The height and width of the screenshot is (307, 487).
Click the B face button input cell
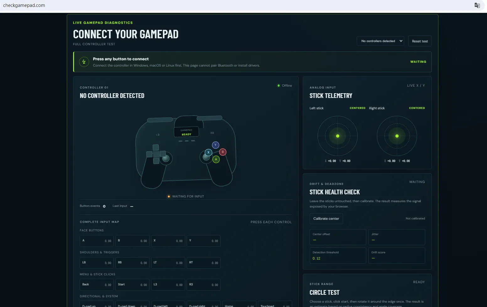pos(132,241)
